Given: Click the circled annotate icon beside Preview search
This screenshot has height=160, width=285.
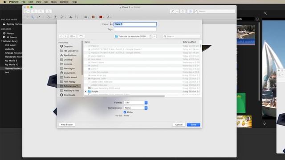Looking at the screenshot, I should (190, 11).
